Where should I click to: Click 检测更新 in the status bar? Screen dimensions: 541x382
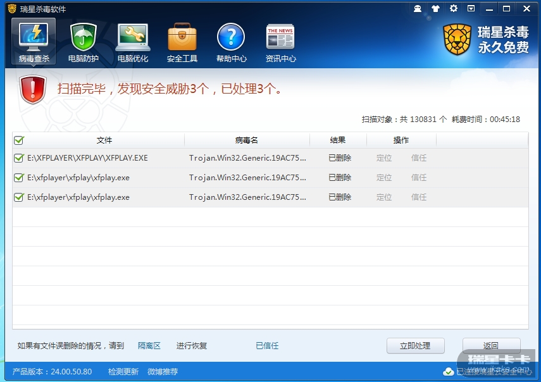point(123,372)
